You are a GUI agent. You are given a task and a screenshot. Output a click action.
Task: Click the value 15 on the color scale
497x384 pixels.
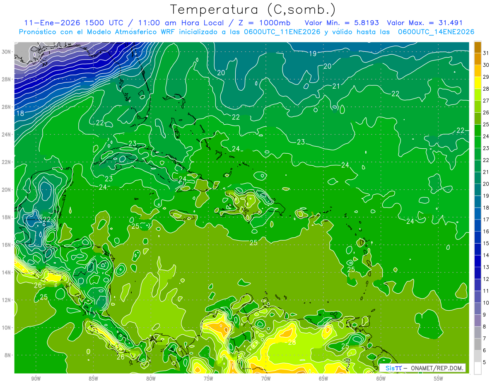pos(486,243)
